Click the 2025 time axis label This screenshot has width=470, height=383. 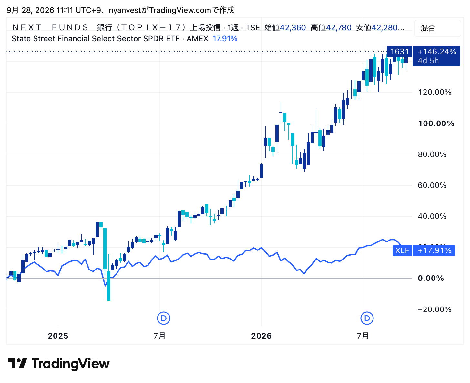(58, 336)
